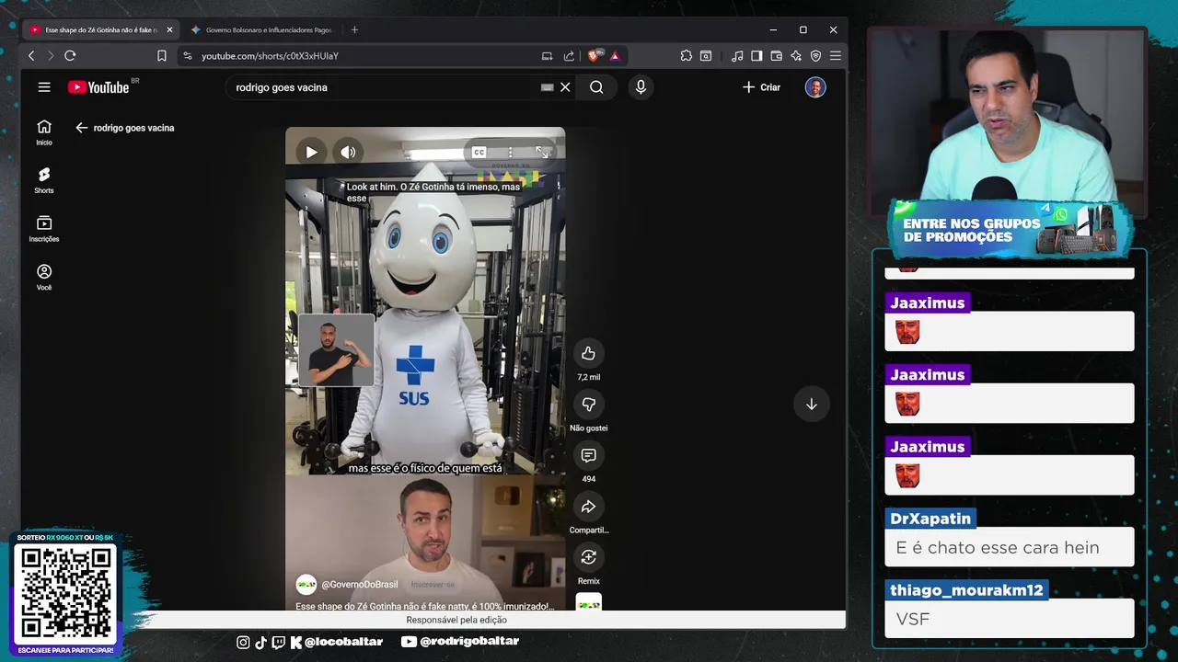Subscribe with the Inscrever-se button
Image resolution: width=1178 pixels, height=662 pixels.
[433, 585]
